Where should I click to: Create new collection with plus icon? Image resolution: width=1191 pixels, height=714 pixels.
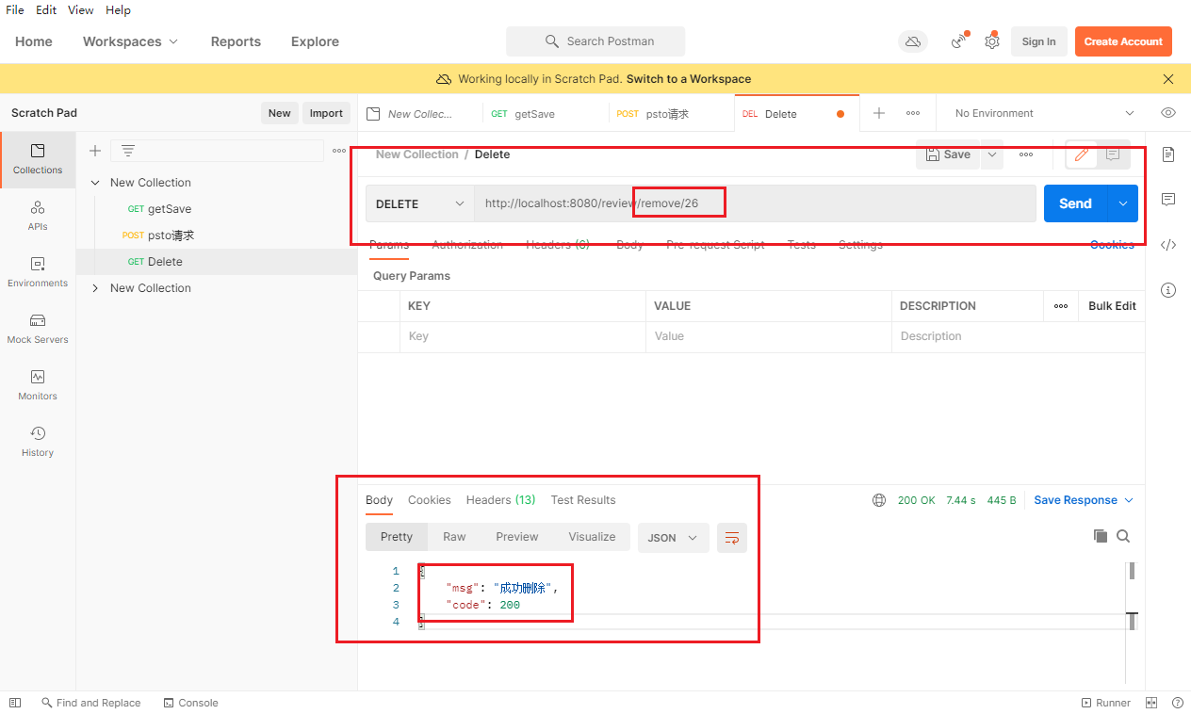tap(95, 151)
